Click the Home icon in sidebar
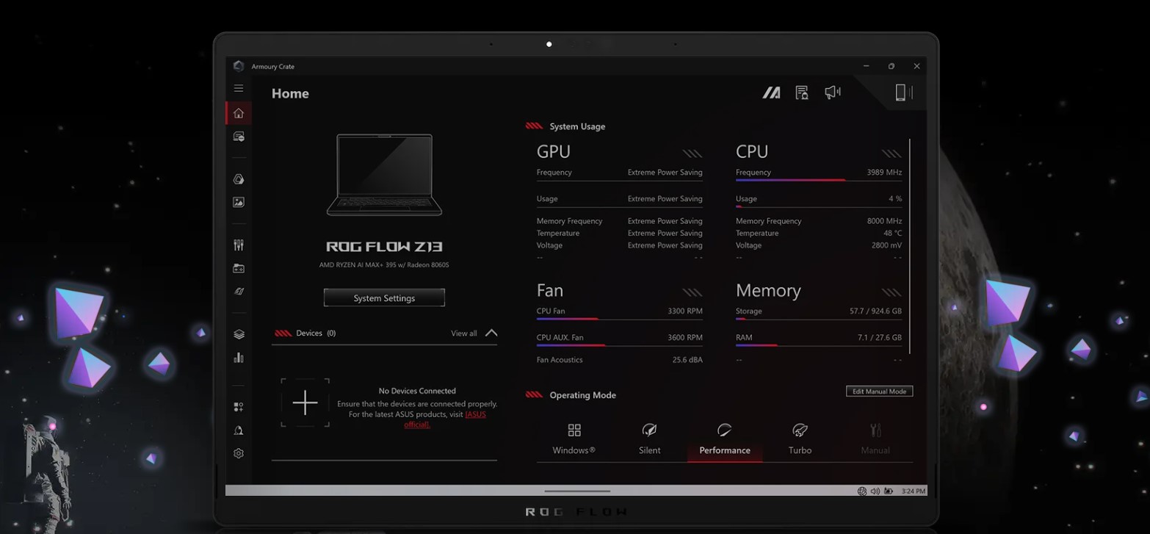 pos(238,113)
